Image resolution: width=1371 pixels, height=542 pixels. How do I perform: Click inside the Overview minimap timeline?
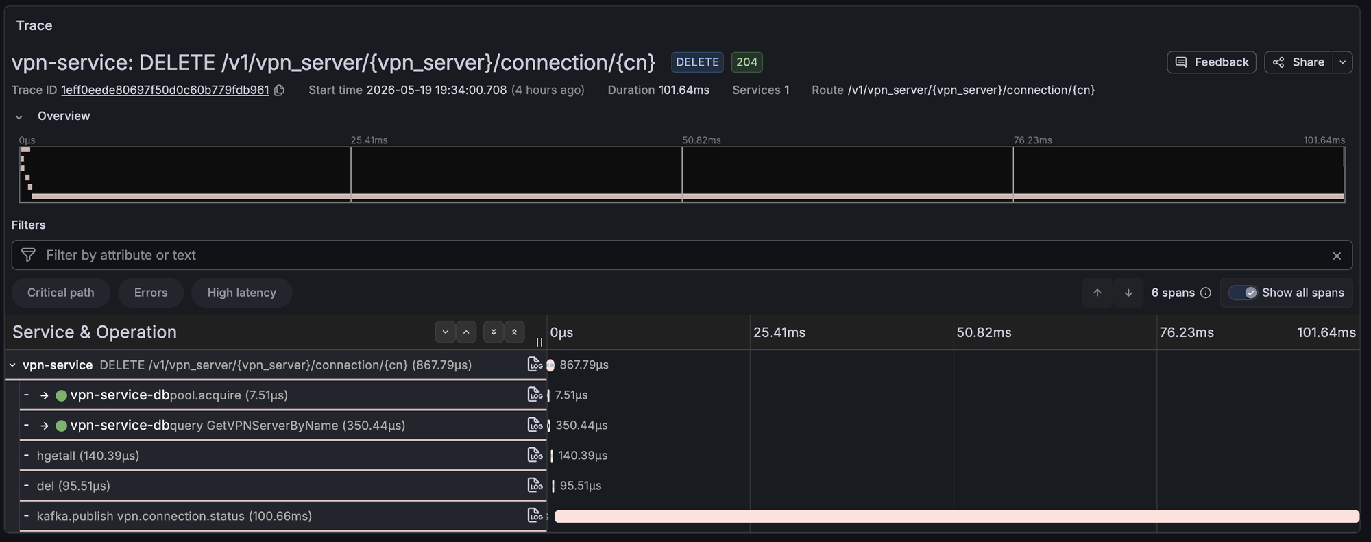(682, 174)
